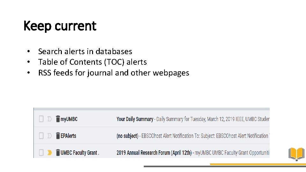
Task: Click the Search alerts in databases bullet
Action: pyautogui.click(x=85, y=51)
